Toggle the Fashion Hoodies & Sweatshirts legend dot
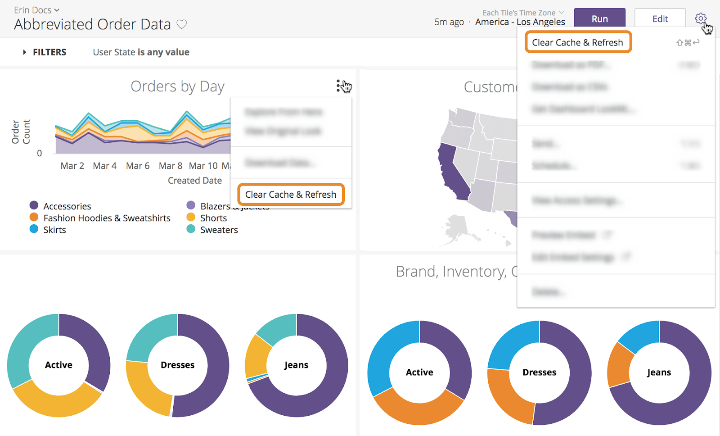Image resolution: width=720 pixels, height=436 pixels. (34, 218)
